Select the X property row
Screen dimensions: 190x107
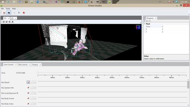click(x=166, y=29)
